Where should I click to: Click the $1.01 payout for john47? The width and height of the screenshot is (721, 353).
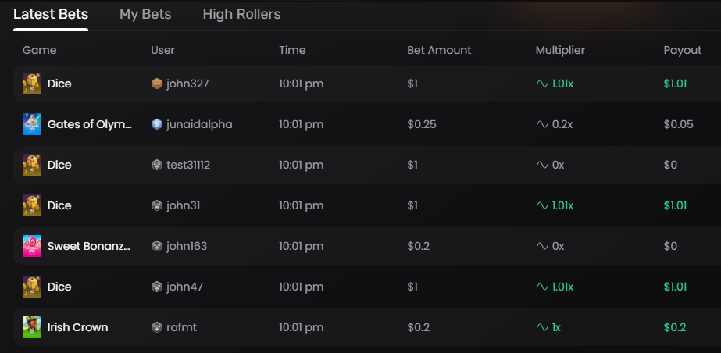[675, 287]
